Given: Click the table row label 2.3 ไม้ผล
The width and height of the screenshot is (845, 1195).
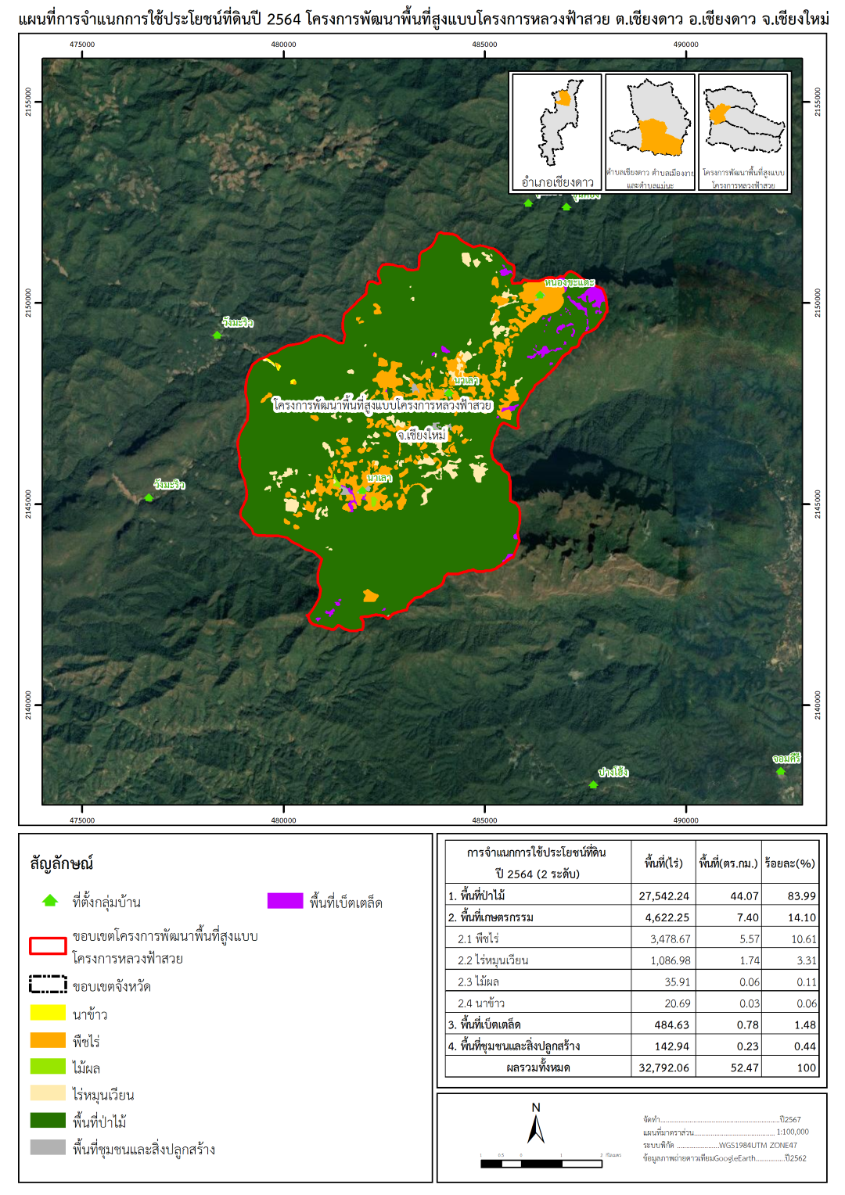Looking at the screenshot, I should tap(478, 981).
